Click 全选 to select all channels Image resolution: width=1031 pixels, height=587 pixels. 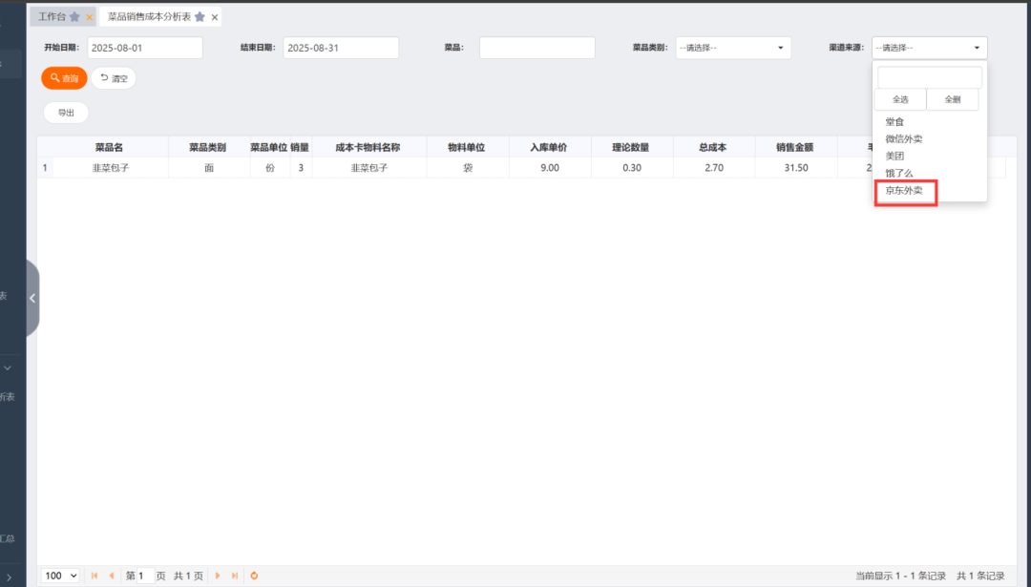pos(900,99)
